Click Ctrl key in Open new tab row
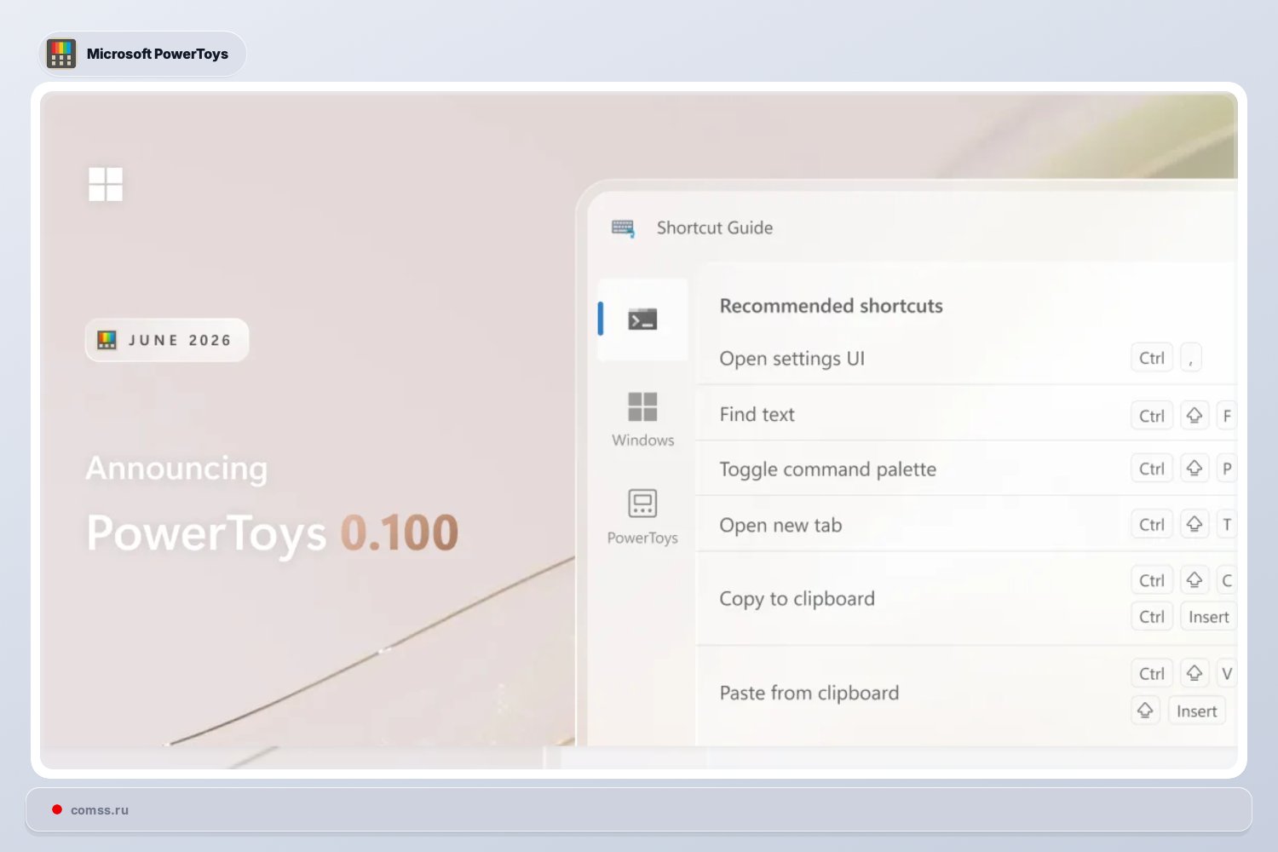 [x=1152, y=524]
